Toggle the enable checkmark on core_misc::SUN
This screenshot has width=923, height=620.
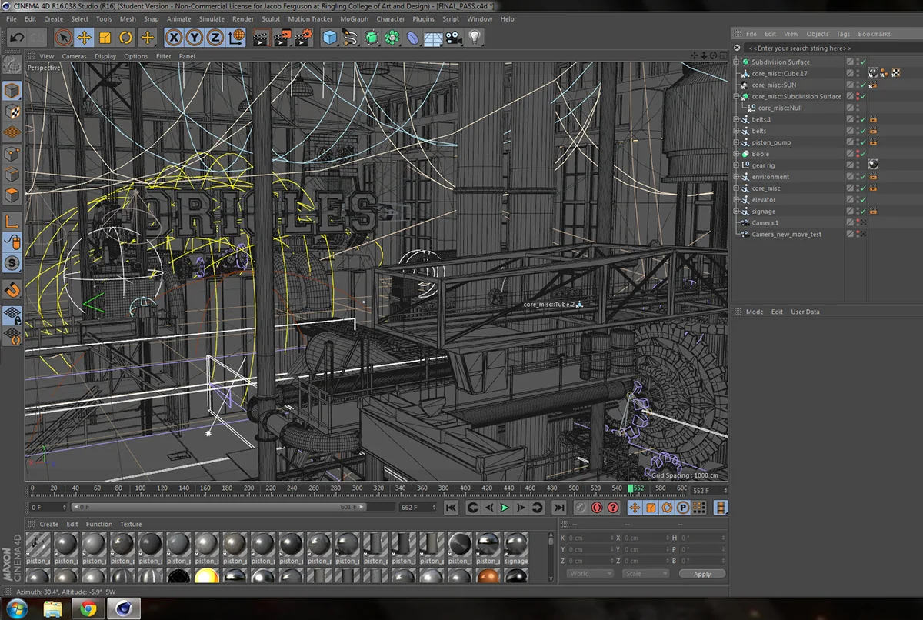tap(863, 85)
